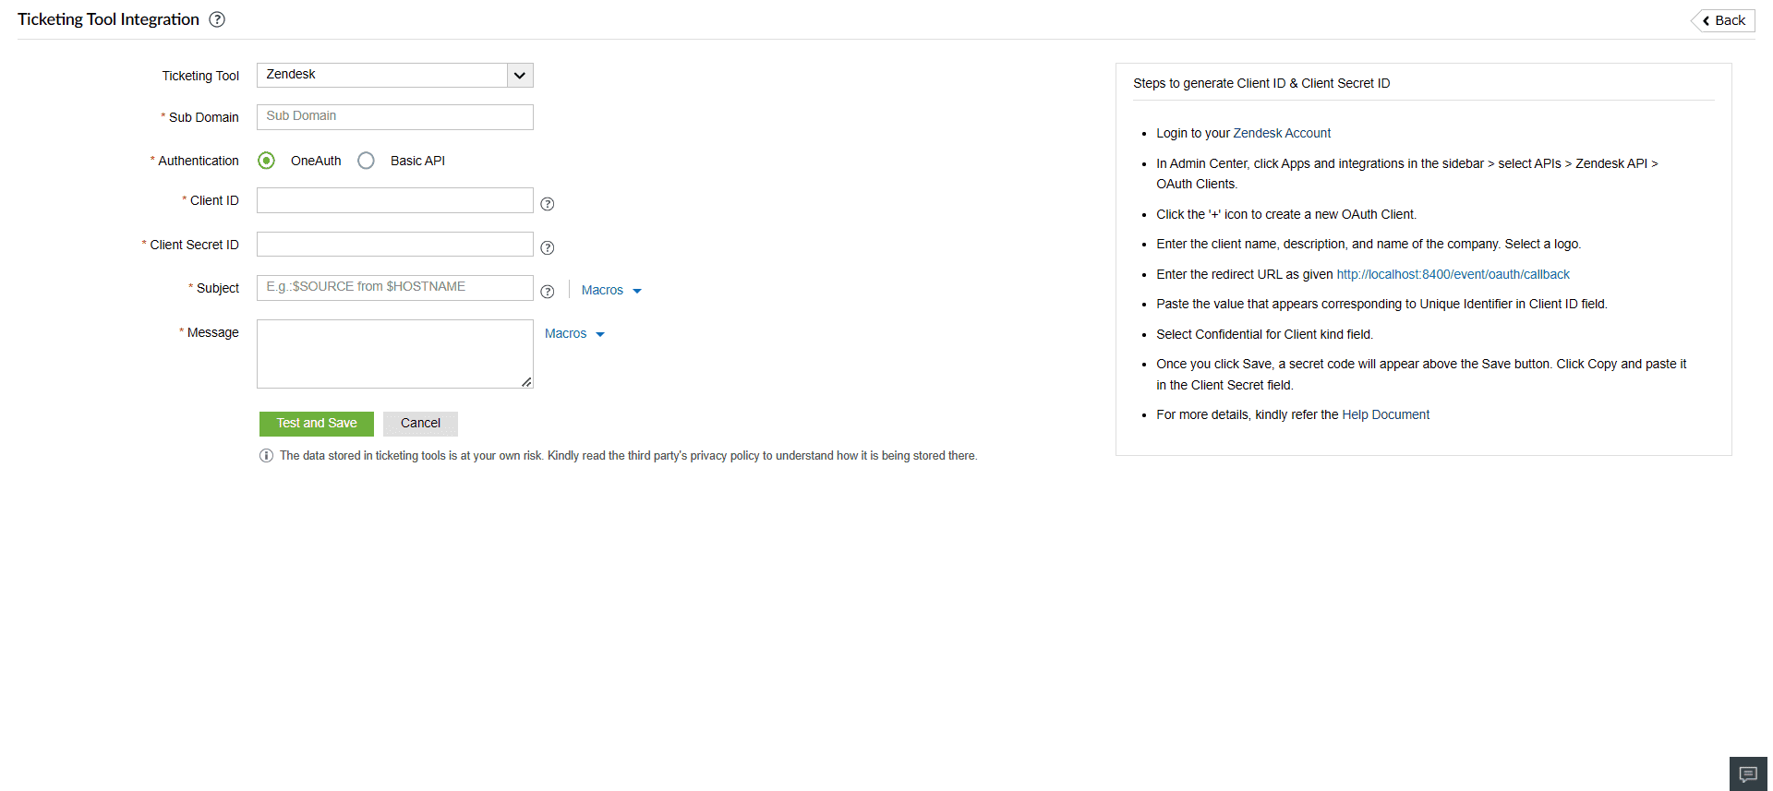Screen dimensions: 1773x791
Task: Click the help icon beside Ticketing Tool Integration
Action: click(217, 19)
